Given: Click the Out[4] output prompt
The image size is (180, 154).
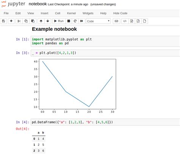Looking at the screenshot, I should (x=22, y=129).
